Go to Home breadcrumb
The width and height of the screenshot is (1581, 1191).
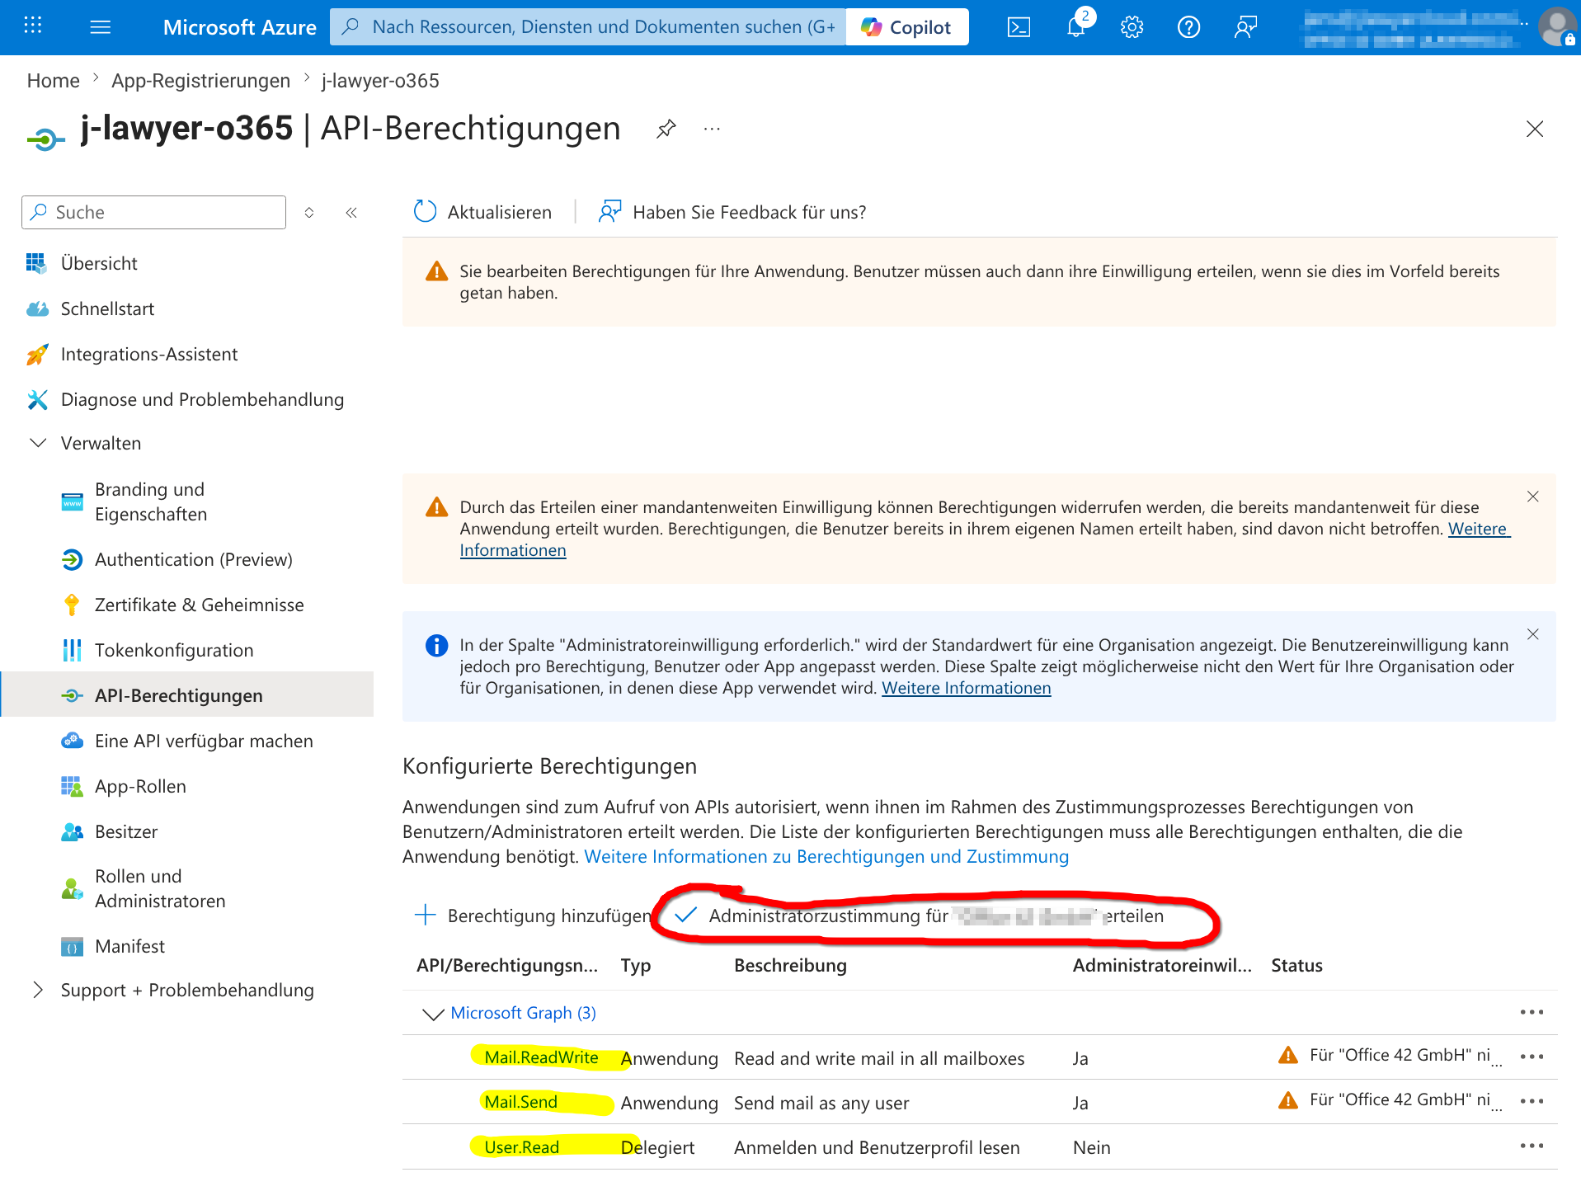click(x=54, y=81)
